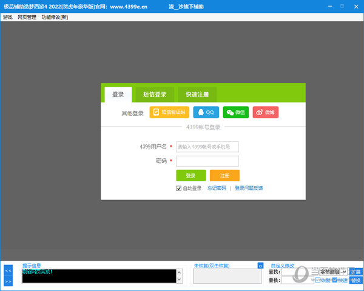Screen dimensions: 364x291
Task: Switch to the 快速注册 tab
Action: click(197, 95)
